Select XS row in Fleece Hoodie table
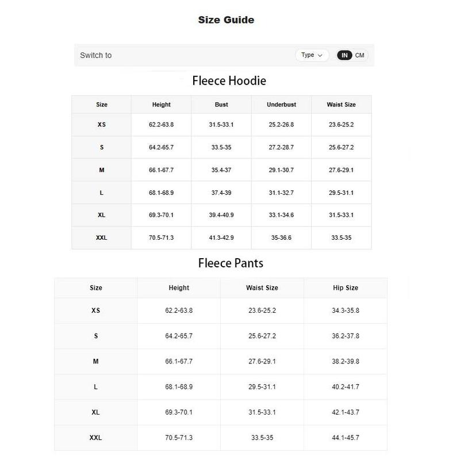Screen dimensions: 460x460 click(x=102, y=125)
